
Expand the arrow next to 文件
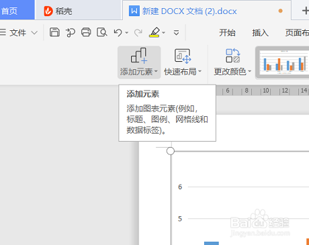point(34,33)
